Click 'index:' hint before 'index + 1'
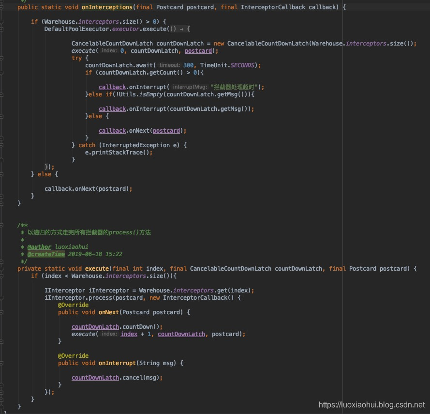This screenshot has width=430, height=414. [x=109, y=334]
